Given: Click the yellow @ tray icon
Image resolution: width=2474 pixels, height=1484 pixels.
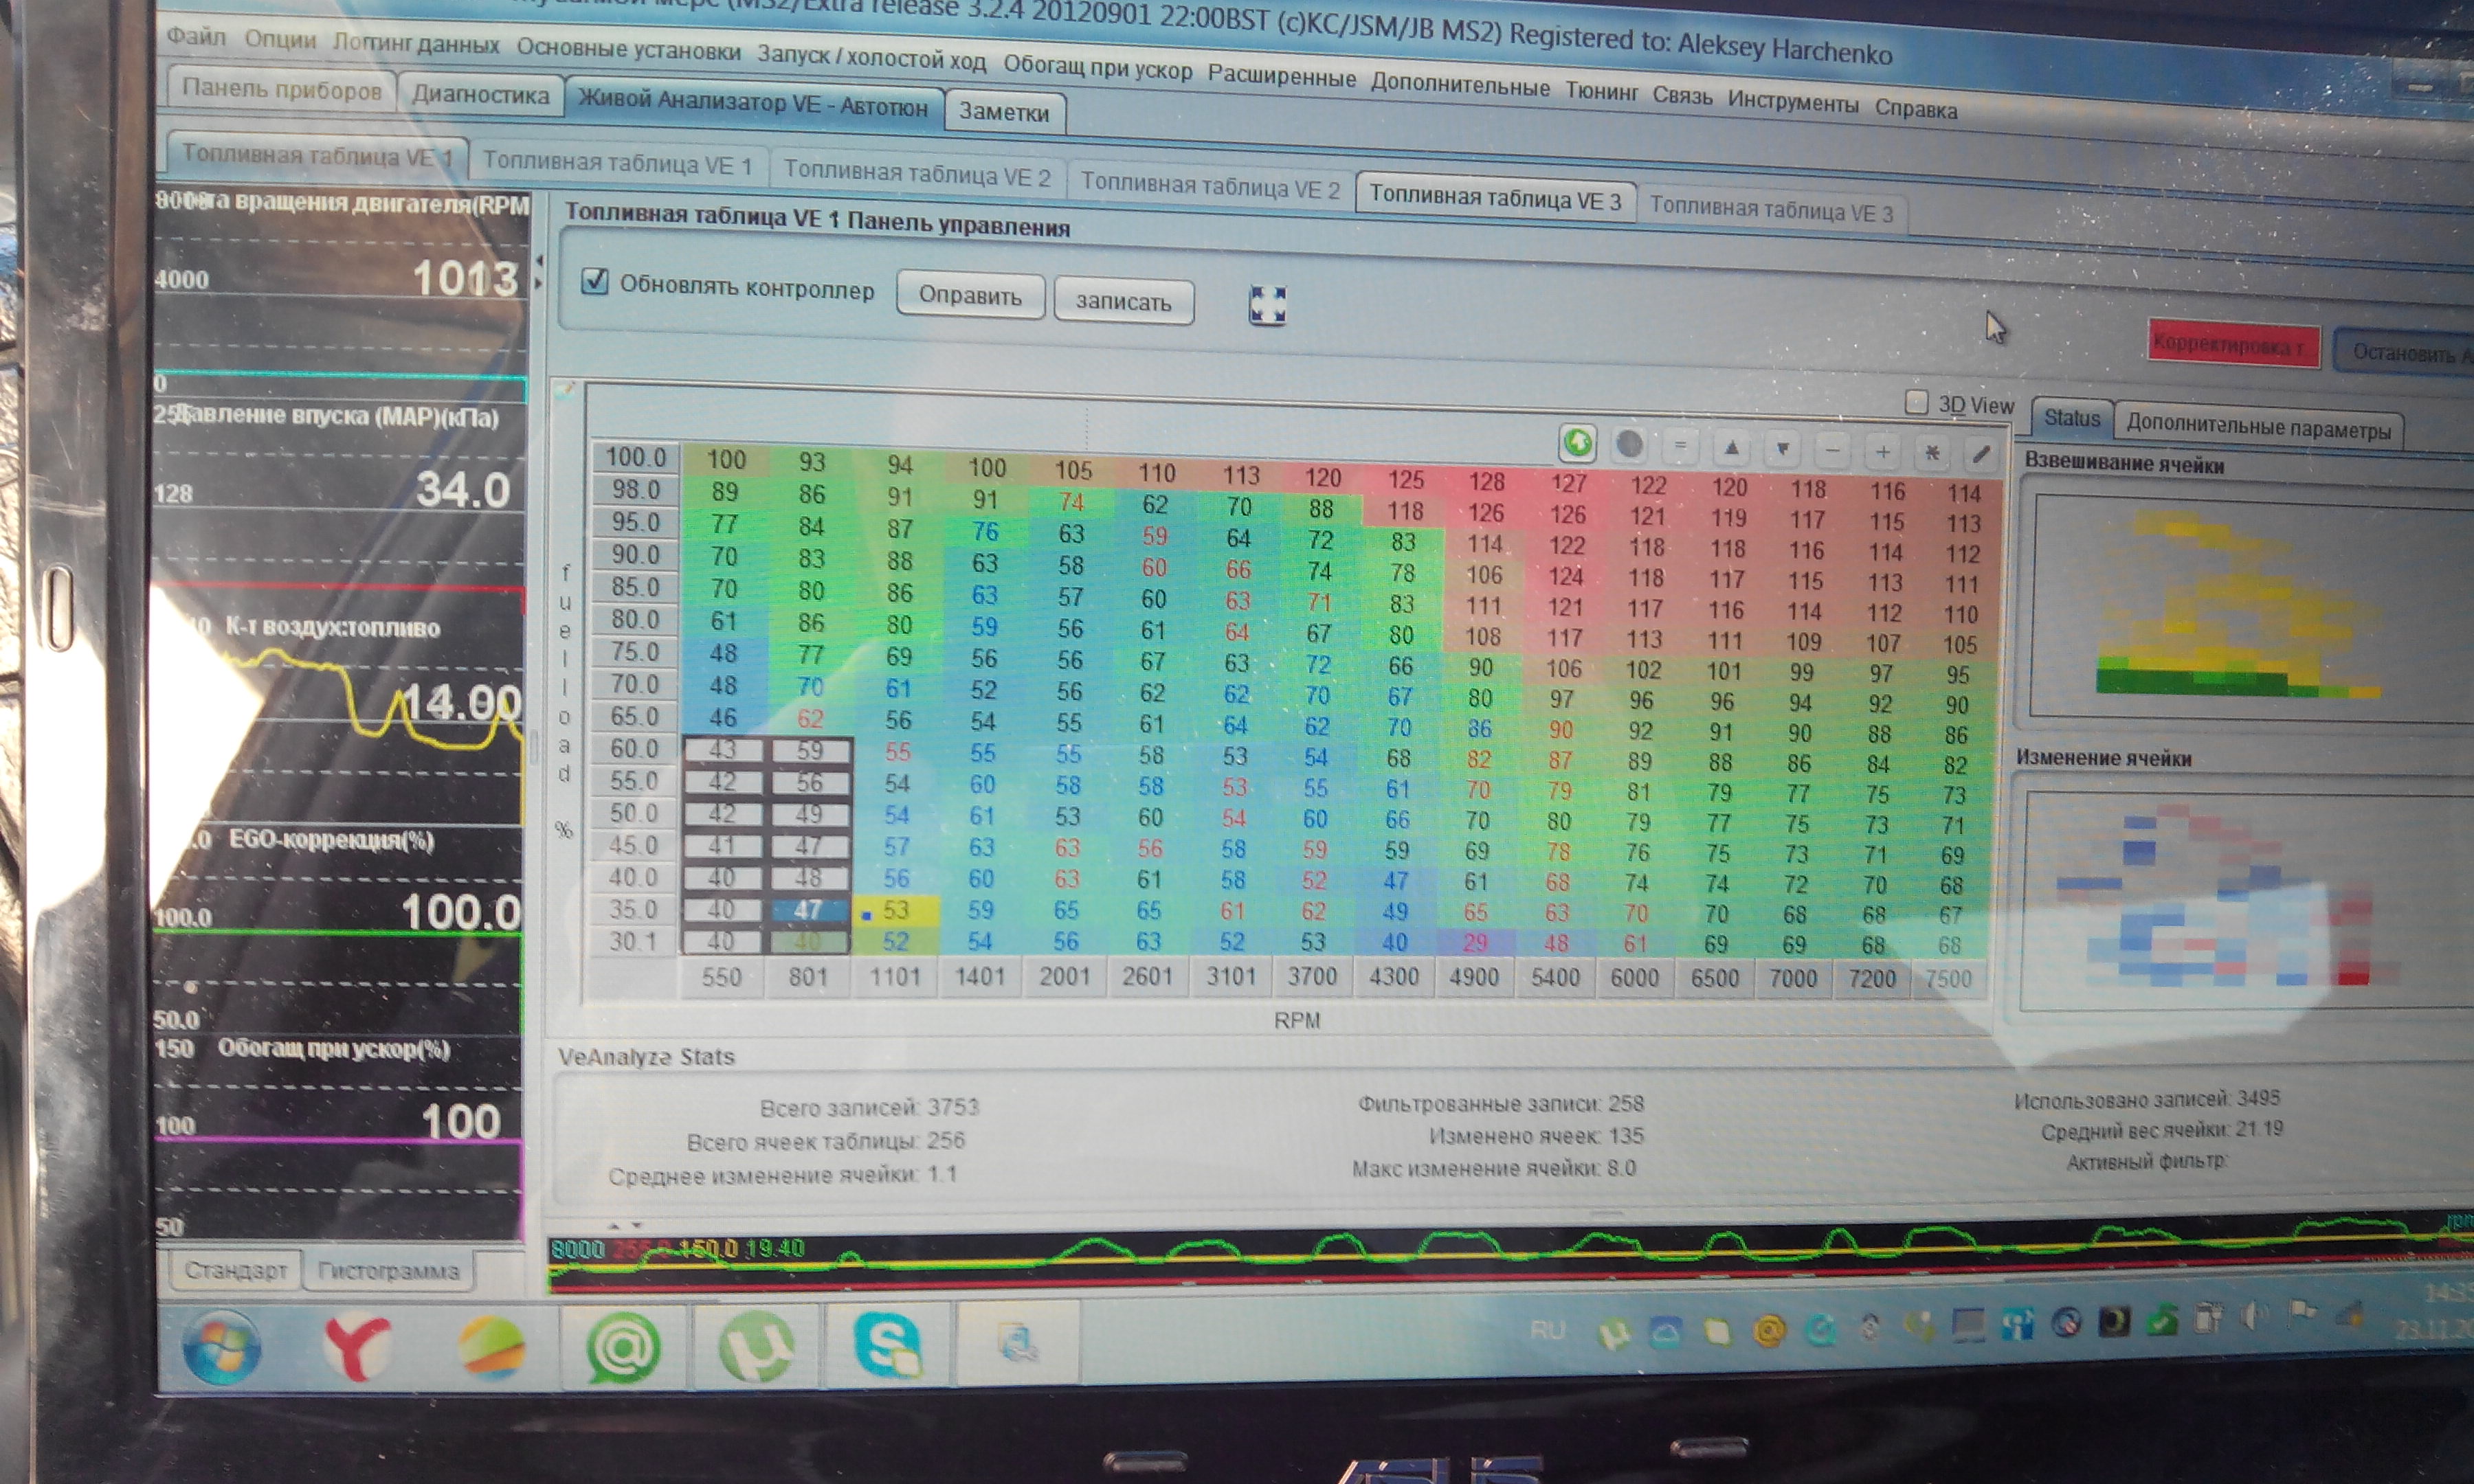Looking at the screenshot, I should pyautogui.click(x=1769, y=1330).
